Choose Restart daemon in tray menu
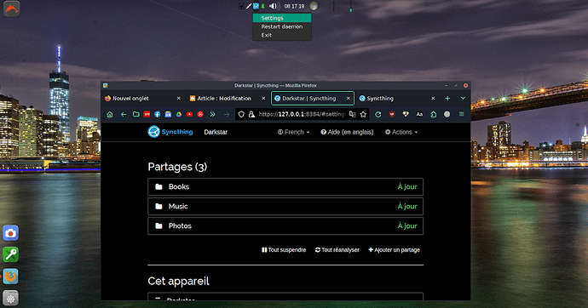This screenshot has width=588, height=308. click(x=282, y=26)
